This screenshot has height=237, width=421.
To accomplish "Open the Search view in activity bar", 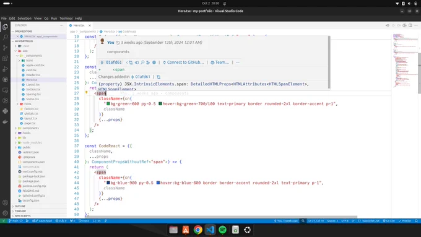I will pyautogui.click(x=5, y=37).
